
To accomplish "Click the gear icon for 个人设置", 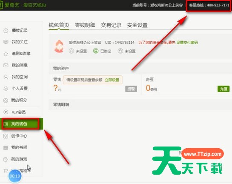I will coord(6,89).
